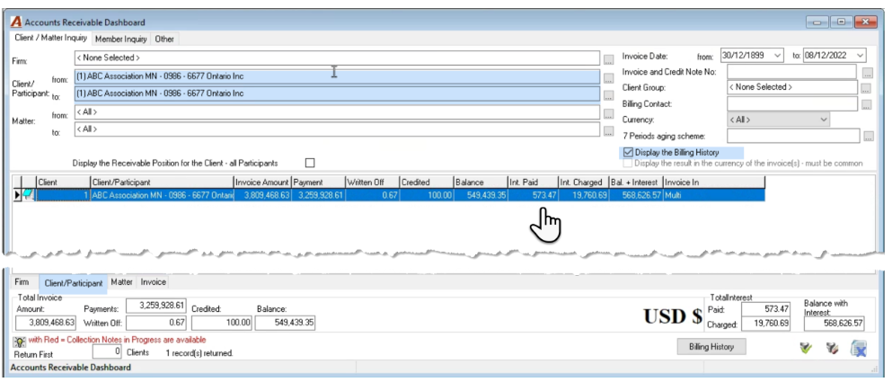Open the Invoice Date to dropdown
The height and width of the screenshot is (382, 892).
coord(860,55)
